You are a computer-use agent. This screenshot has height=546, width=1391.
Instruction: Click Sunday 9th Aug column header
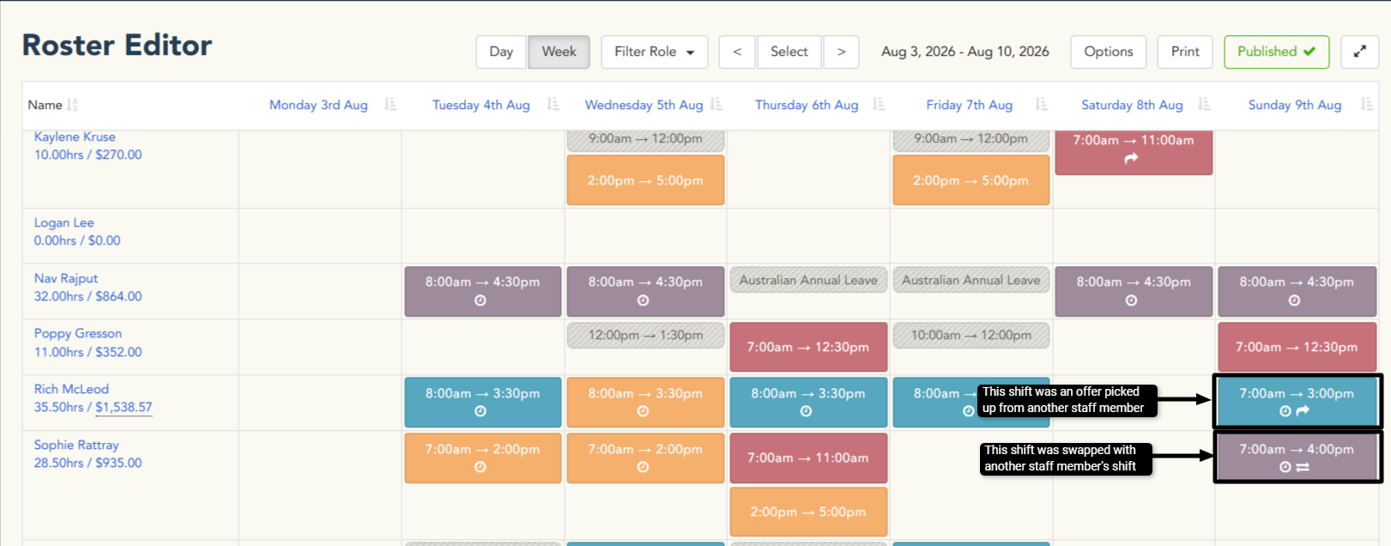(1295, 105)
